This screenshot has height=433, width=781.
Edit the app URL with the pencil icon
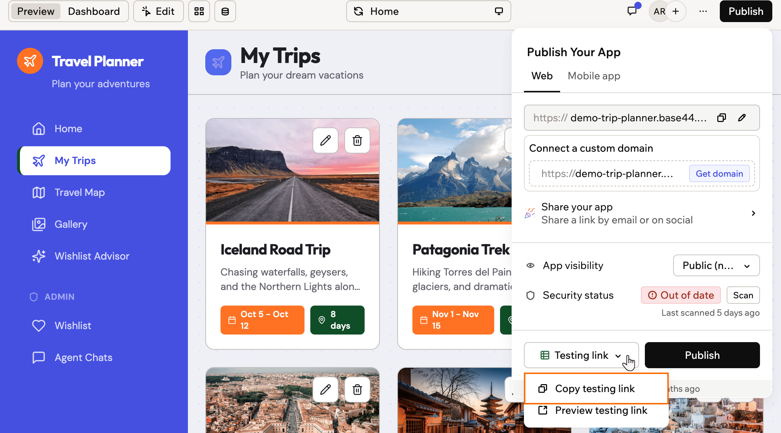click(742, 118)
